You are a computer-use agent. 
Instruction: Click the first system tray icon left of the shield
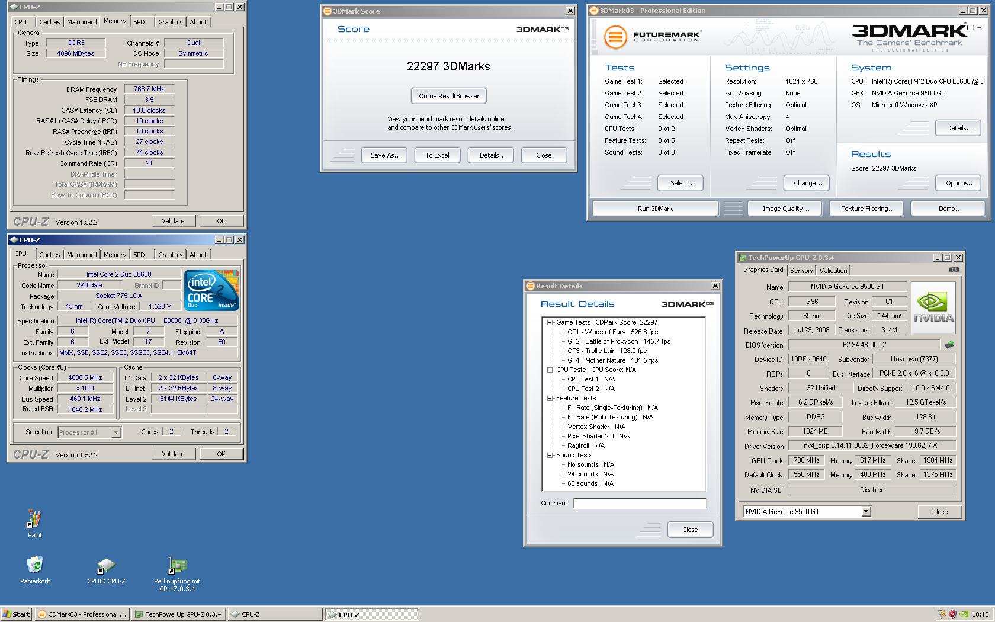(x=942, y=614)
